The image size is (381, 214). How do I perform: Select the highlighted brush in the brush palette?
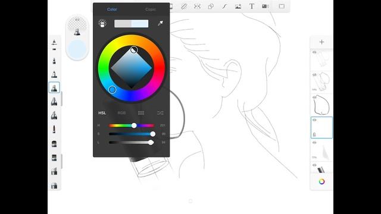point(54,87)
